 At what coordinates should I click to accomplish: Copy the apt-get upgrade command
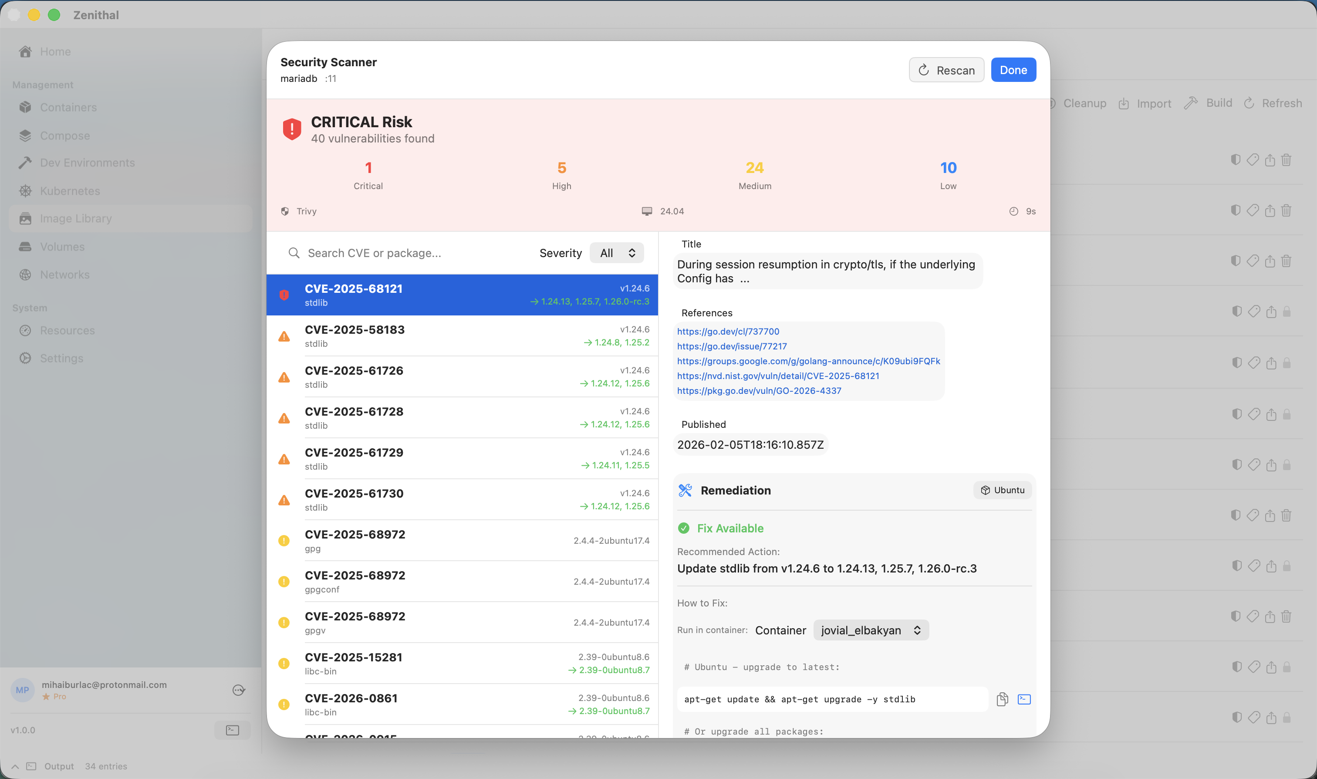tap(1002, 699)
